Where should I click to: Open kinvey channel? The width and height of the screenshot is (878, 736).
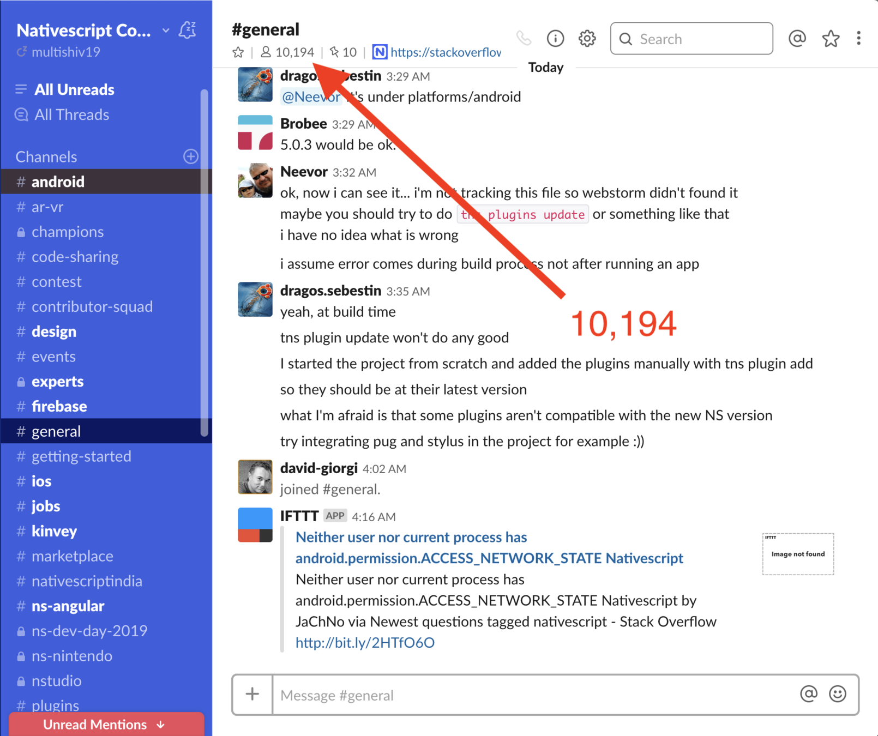tap(105, 531)
